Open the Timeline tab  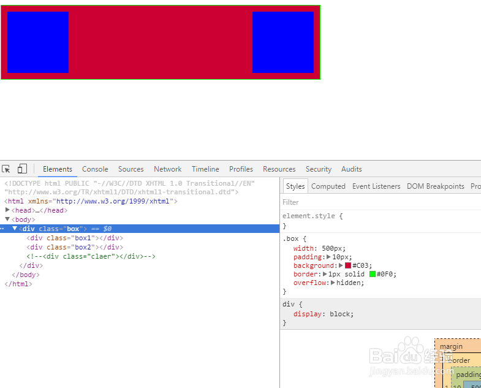pyautogui.click(x=205, y=169)
